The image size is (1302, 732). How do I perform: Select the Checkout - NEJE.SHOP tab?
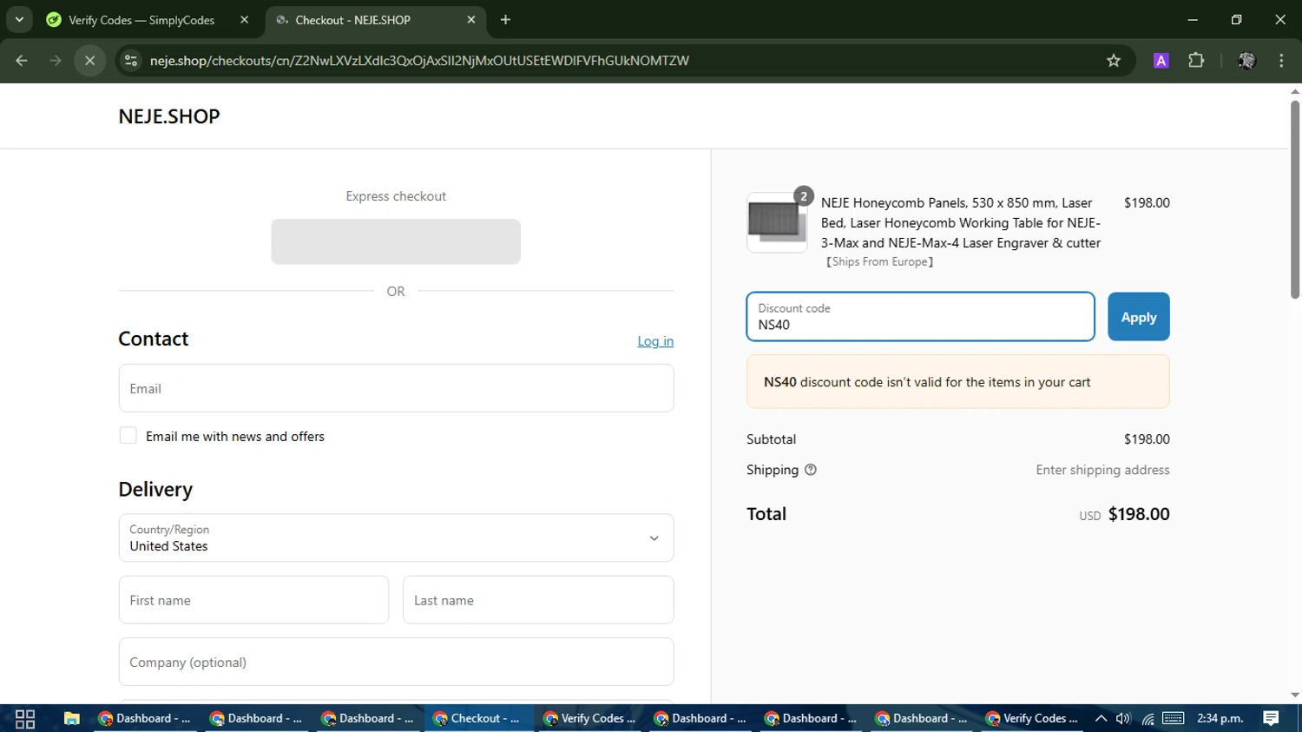pyautogui.click(x=352, y=20)
